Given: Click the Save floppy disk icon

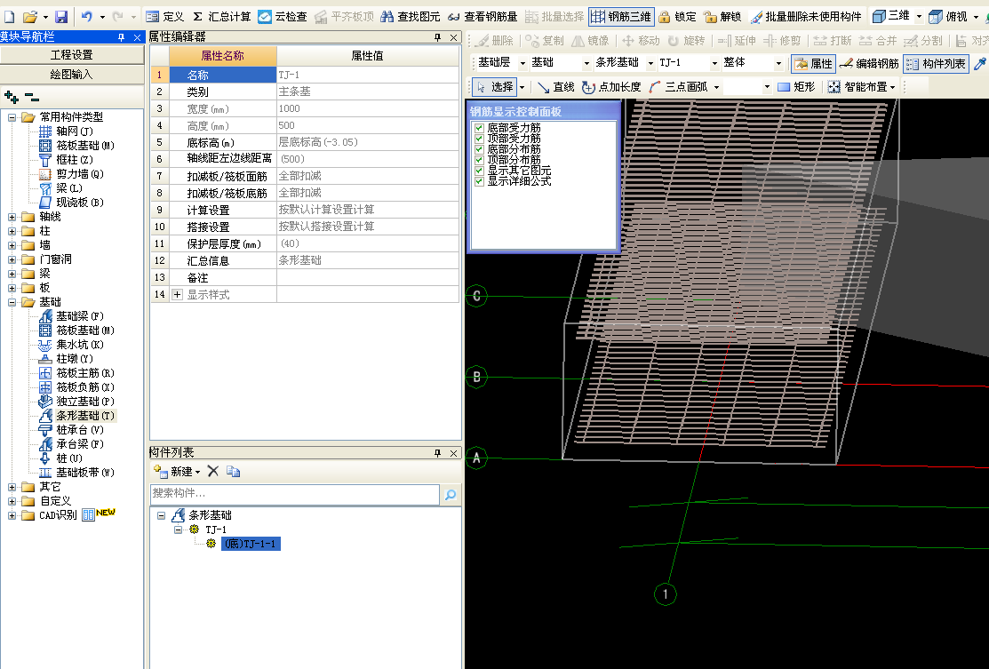Looking at the screenshot, I should (x=61, y=17).
